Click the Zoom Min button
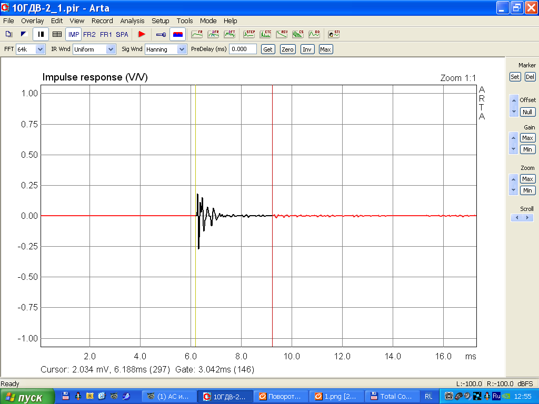539x404 pixels. pyautogui.click(x=527, y=190)
